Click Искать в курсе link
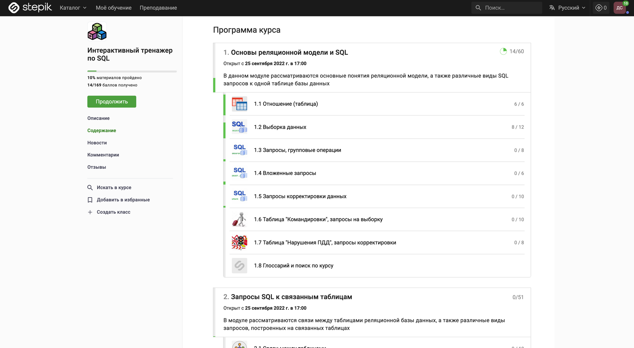Image resolution: width=634 pixels, height=348 pixels. click(114, 188)
